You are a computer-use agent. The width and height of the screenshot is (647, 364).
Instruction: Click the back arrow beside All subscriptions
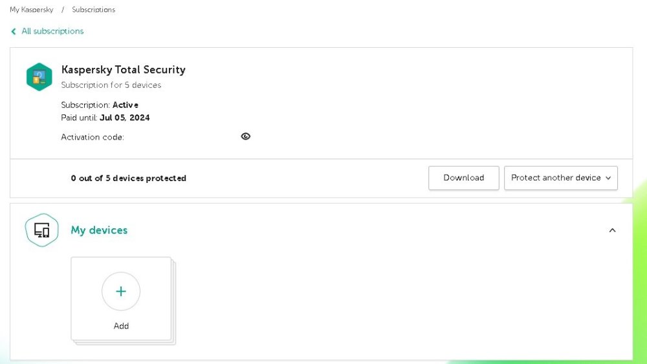click(14, 31)
